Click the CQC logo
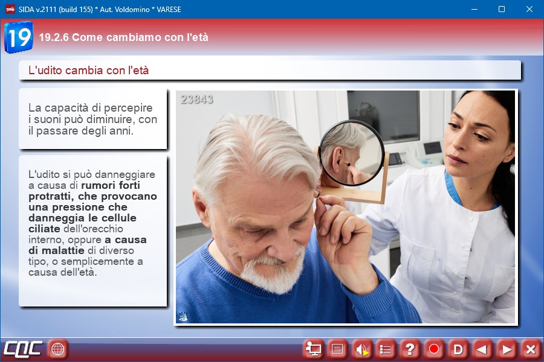 tap(22, 349)
